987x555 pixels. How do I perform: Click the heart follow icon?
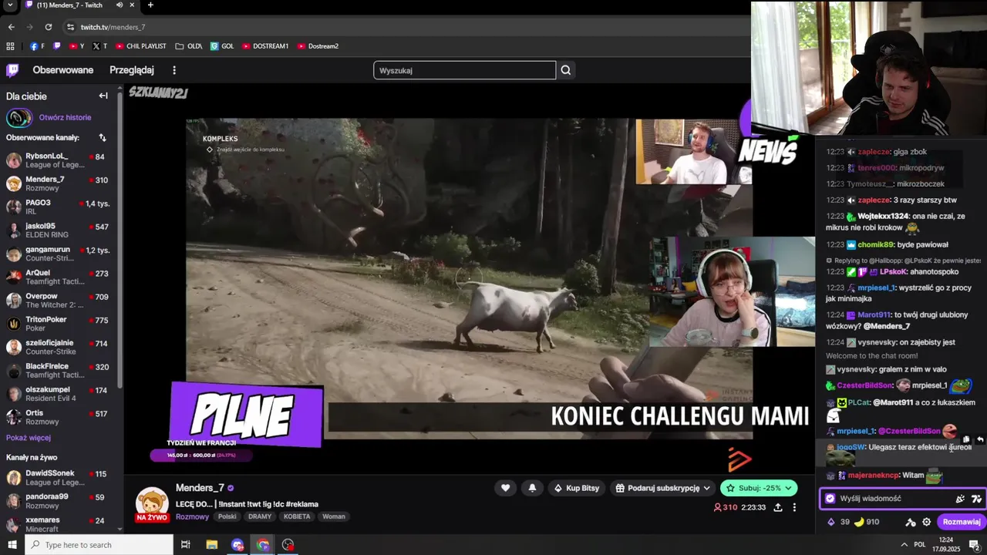coord(505,488)
